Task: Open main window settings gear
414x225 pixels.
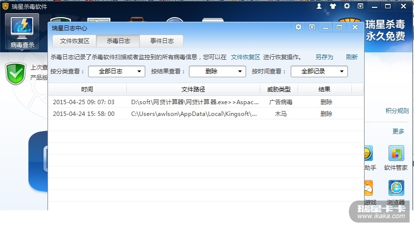Action: [346, 6]
